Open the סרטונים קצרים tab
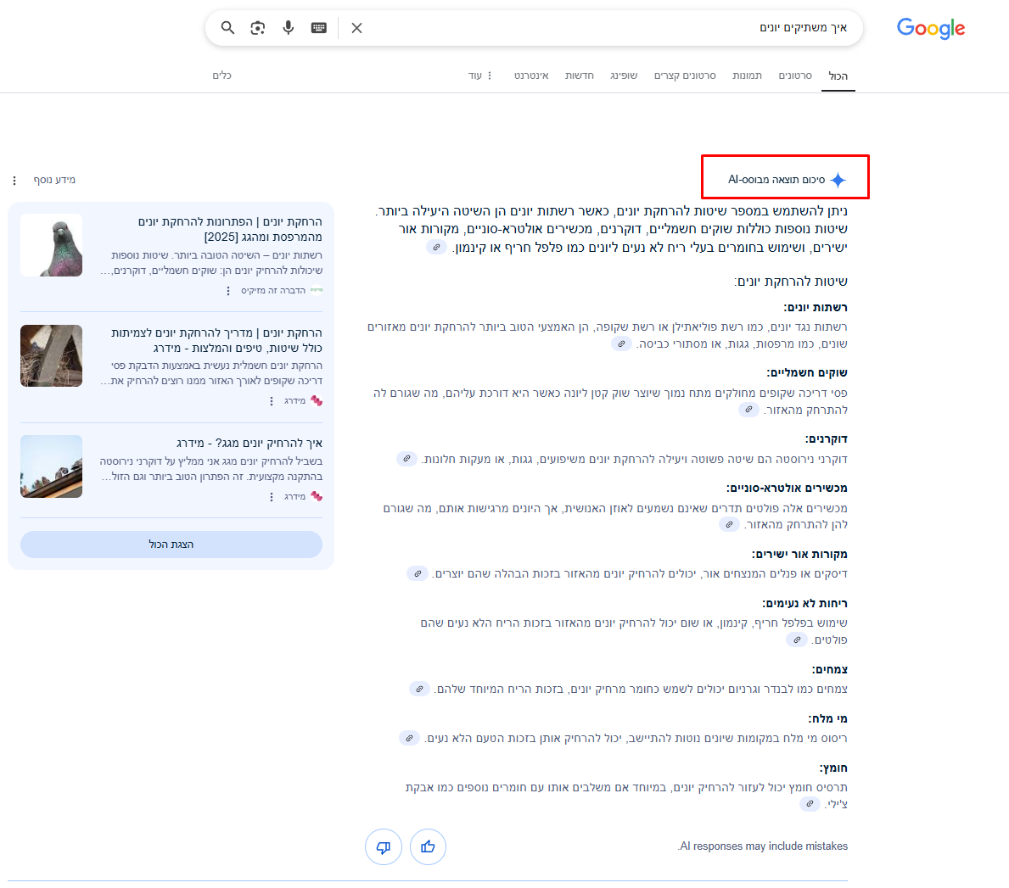This screenshot has width=1009, height=888. coord(685,75)
